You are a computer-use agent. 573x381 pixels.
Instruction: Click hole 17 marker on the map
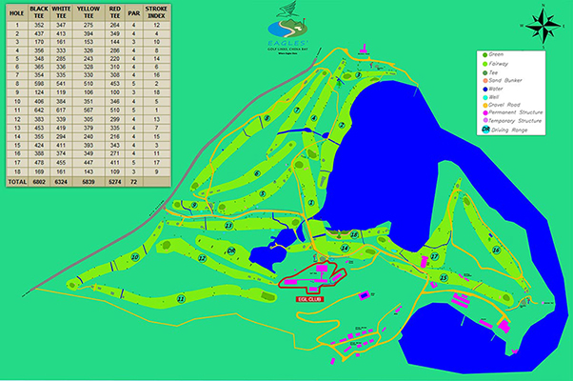(x=433, y=257)
